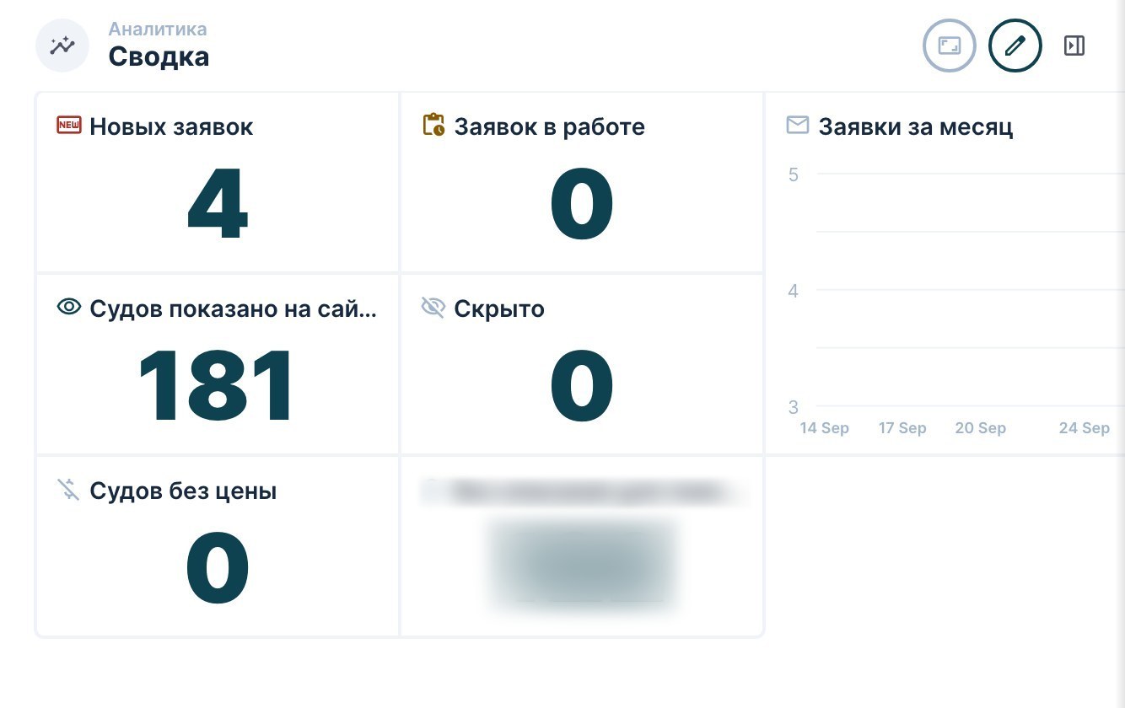Click the Новых заявок card title text
Image resolution: width=1125 pixels, height=708 pixels.
[171, 126]
